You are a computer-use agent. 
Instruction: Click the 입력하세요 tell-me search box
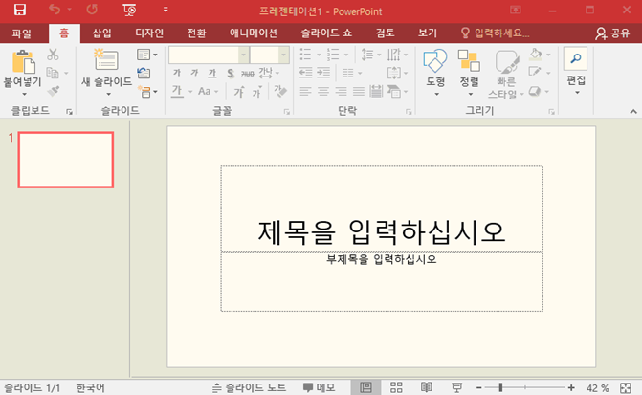point(495,33)
